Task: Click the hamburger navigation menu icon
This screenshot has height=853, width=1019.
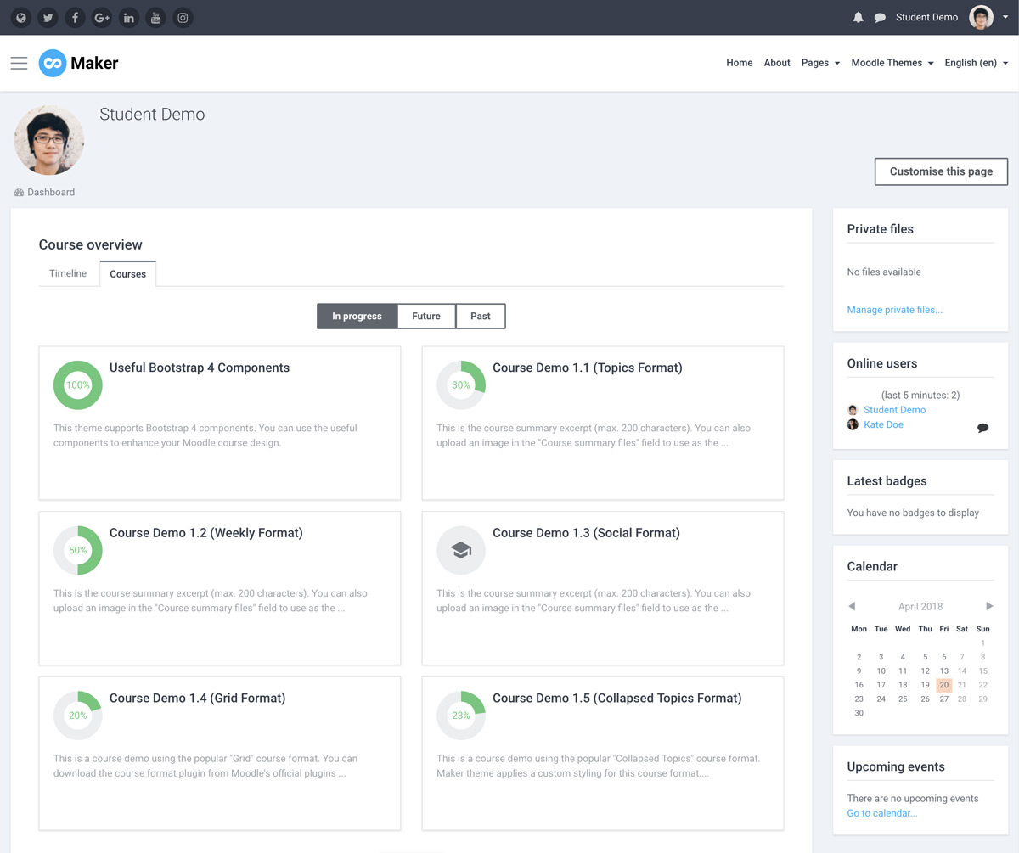Action: coord(19,62)
